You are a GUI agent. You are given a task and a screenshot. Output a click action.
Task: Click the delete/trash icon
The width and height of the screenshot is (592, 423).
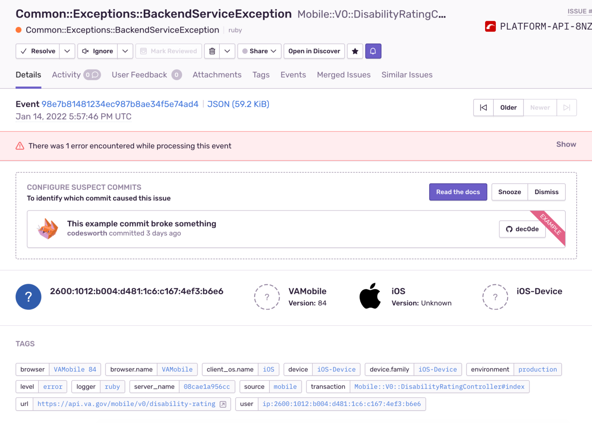[x=212, y=51]
